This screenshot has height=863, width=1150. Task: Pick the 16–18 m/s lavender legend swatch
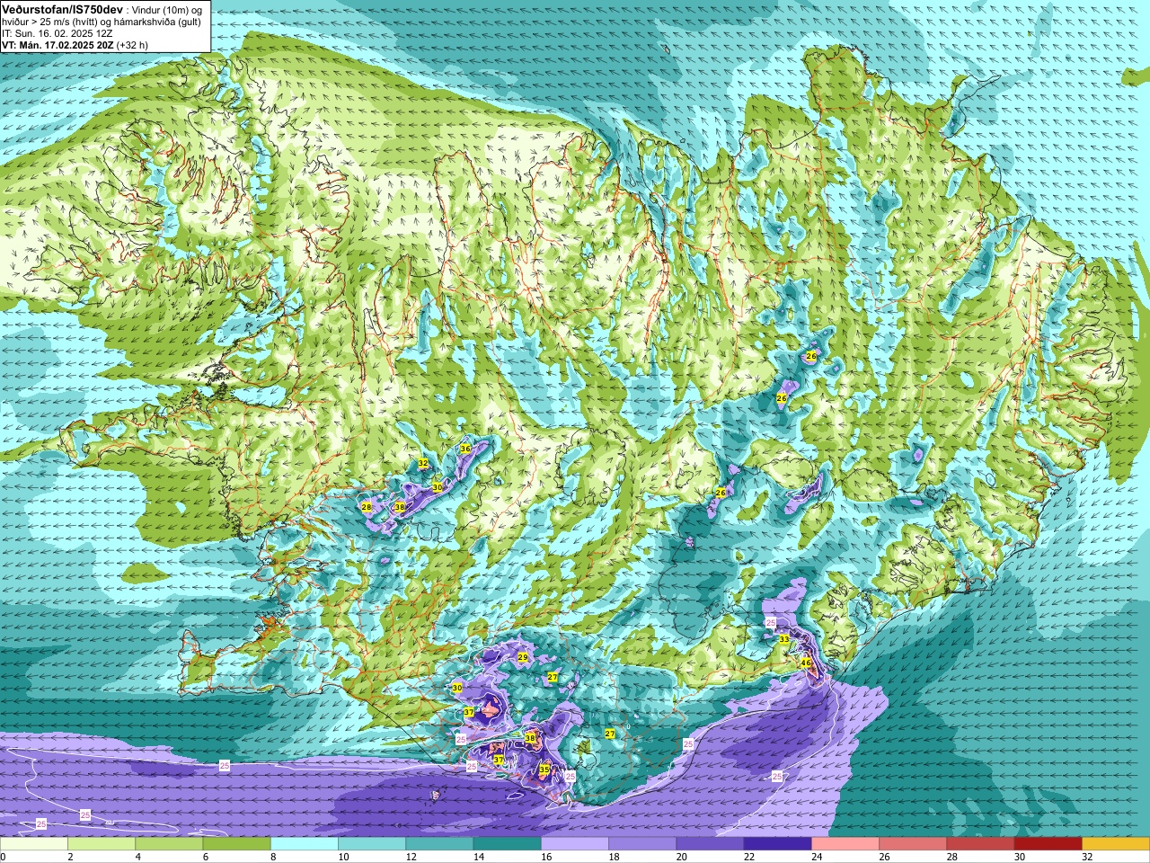pyautogui.click(x=575, y=844)
